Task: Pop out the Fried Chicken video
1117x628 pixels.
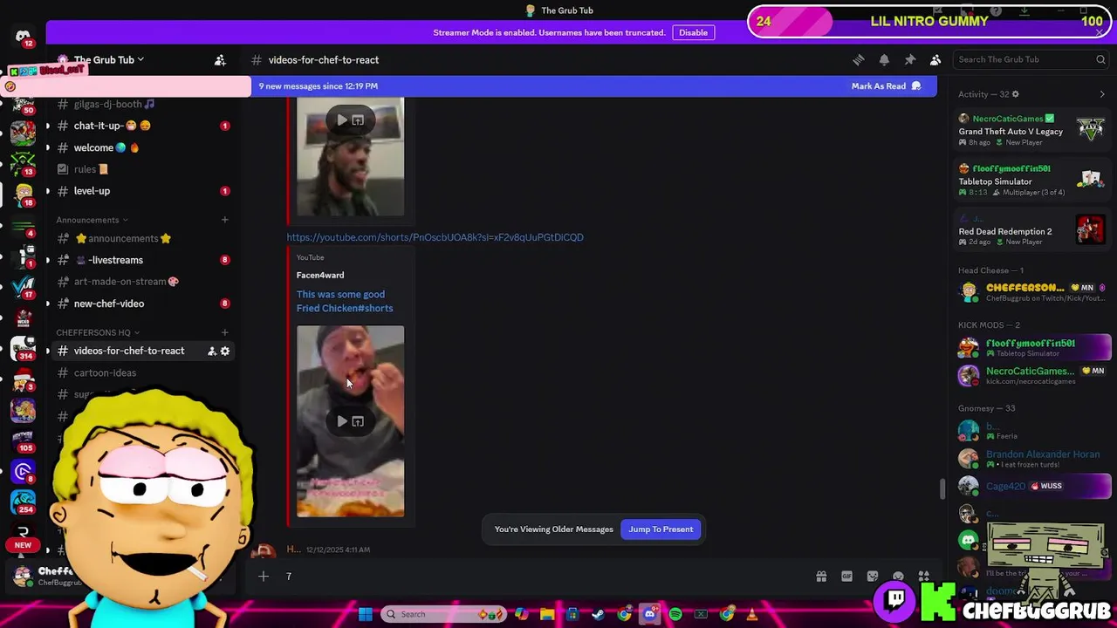Action: click(x=358, y=421)
